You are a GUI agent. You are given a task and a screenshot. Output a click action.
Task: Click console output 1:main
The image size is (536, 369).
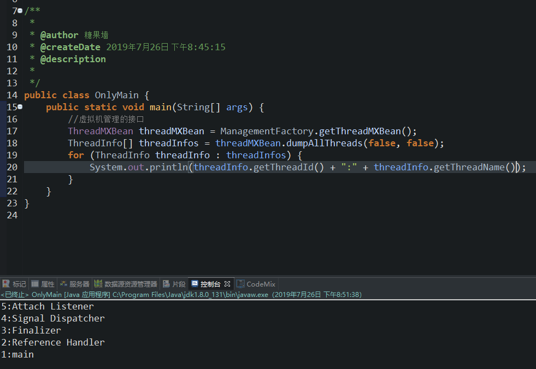click(17, 354)
